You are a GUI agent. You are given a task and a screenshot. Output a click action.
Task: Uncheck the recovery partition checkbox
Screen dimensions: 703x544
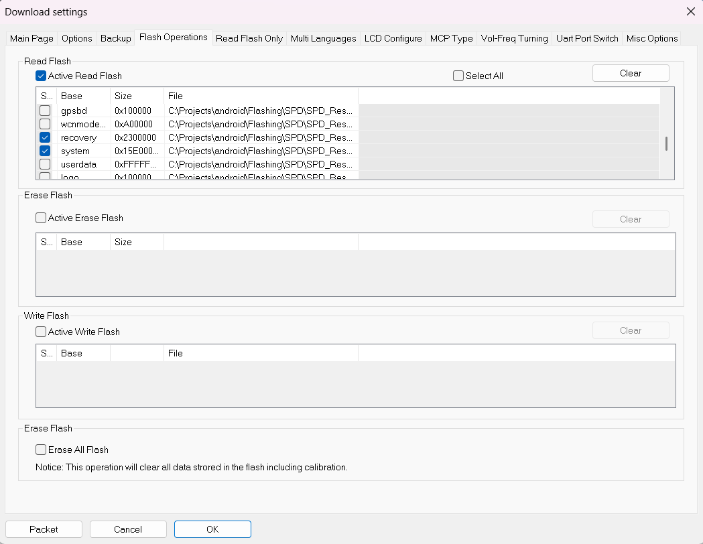[45, 137]
